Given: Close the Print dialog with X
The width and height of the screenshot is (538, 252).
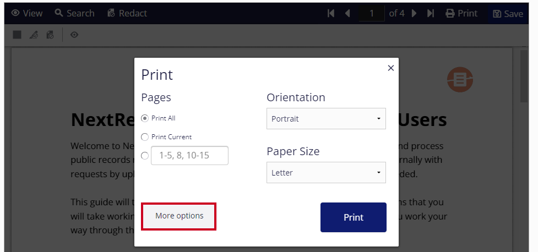Looking at the screenshot, I should [390, 68].
